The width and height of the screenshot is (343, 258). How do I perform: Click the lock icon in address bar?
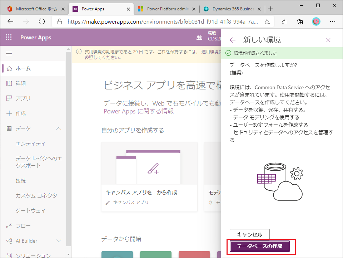coord(60,21)
